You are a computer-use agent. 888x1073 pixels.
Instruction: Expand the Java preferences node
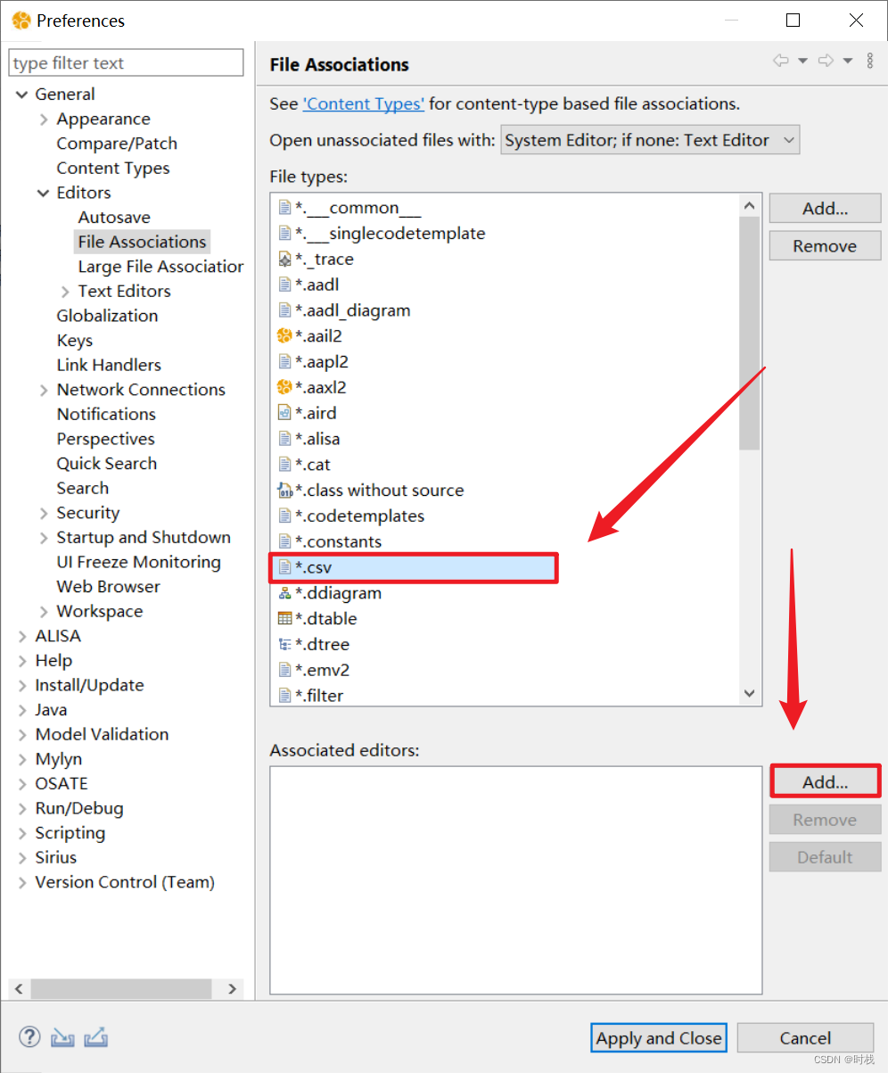(x=22, y=710)
